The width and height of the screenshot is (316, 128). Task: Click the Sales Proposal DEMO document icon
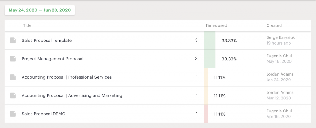pos(13,114)
